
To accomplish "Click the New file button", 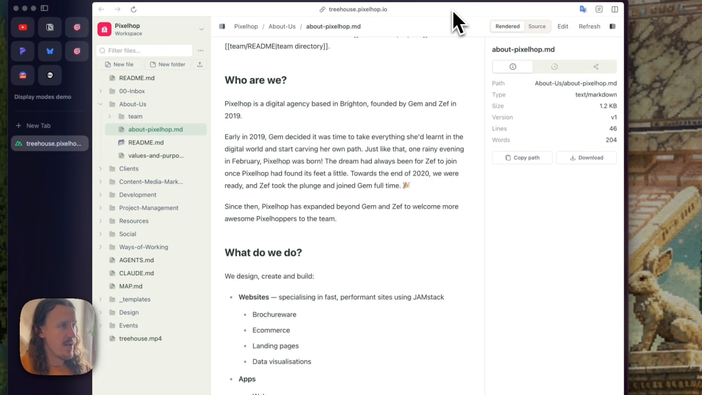I will 118,64.
